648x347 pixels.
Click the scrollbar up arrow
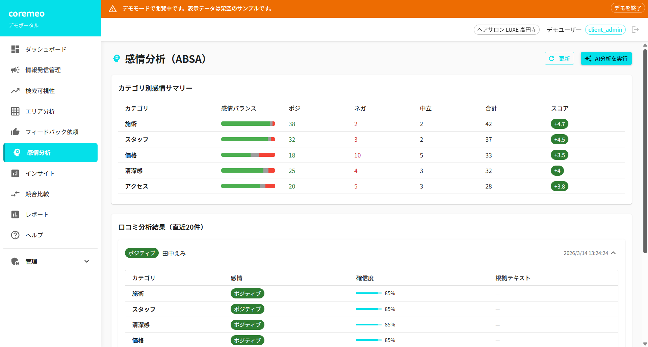[645, 45]
